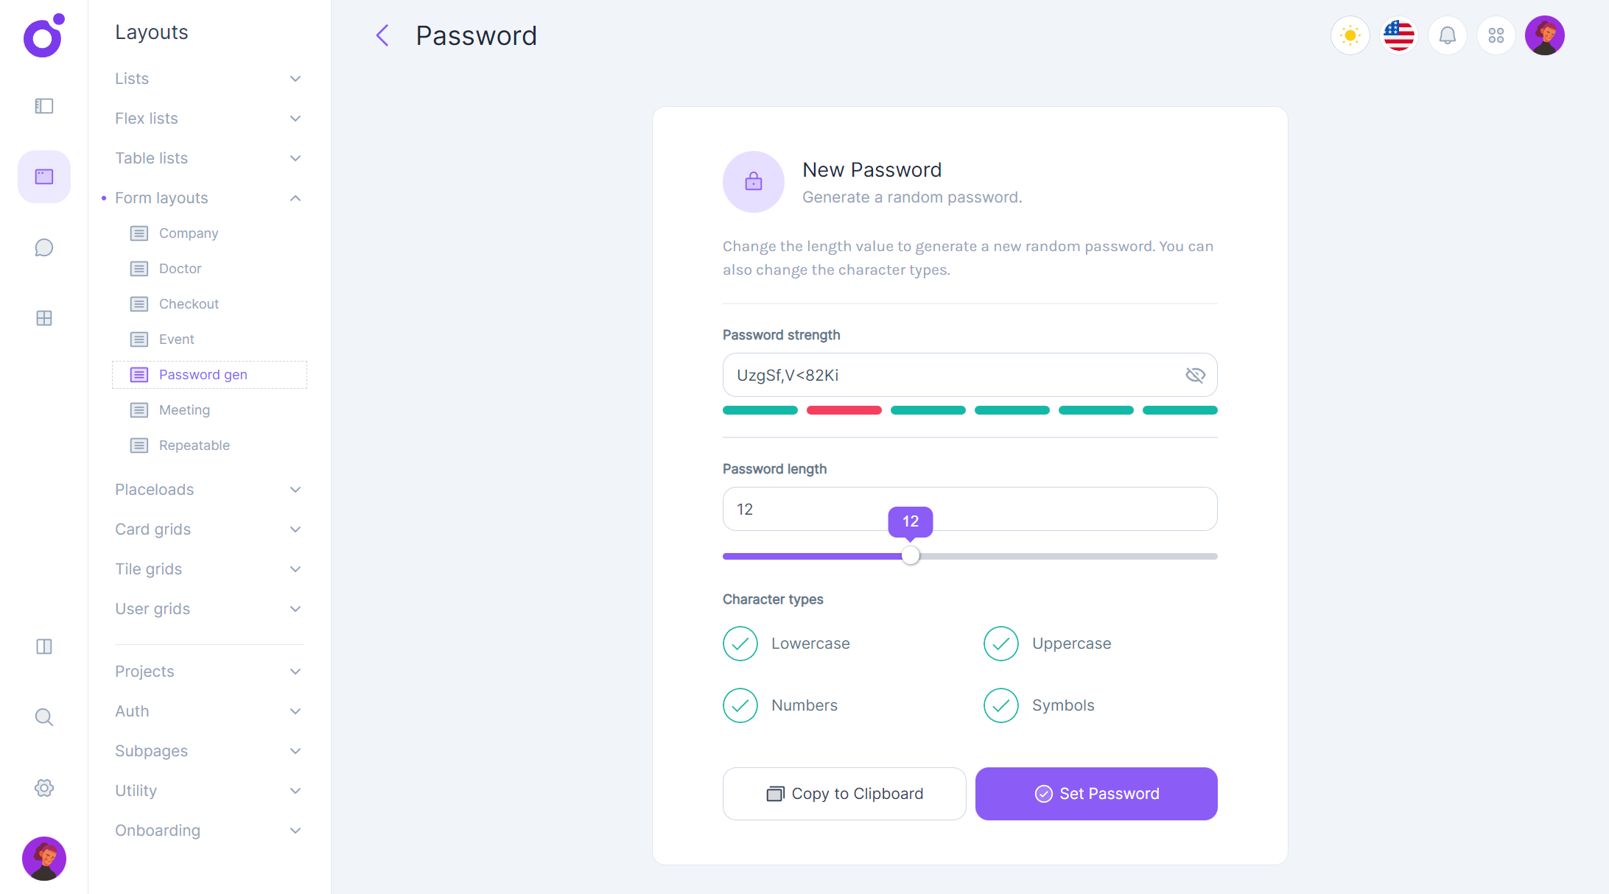This screenshot has width=1609, height=894.
Task: Toggle the sun theme switcher icon
Action: click(x=1350, y=35)
